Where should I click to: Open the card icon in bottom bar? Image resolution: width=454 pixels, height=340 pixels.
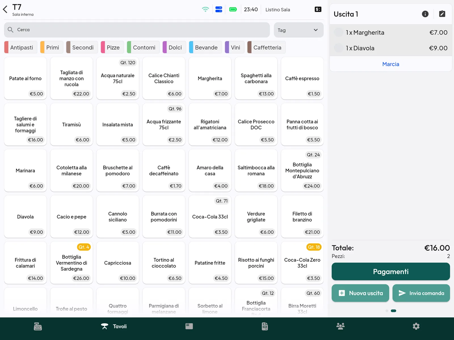[189, 326]
